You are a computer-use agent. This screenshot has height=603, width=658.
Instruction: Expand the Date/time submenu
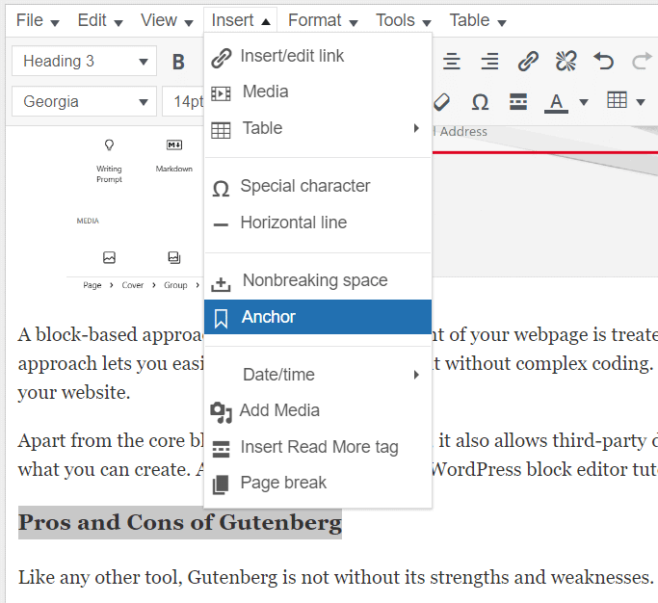(318, 375)
